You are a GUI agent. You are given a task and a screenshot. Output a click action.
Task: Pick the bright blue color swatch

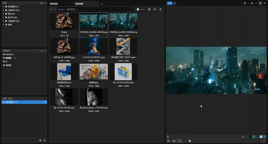point(265,137)
